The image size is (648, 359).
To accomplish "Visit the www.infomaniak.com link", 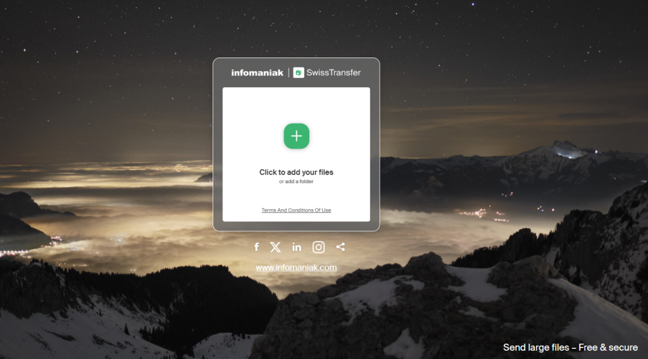I will click(x=296, y=267).
